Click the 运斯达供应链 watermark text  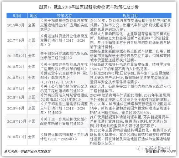tap(157, 148)
